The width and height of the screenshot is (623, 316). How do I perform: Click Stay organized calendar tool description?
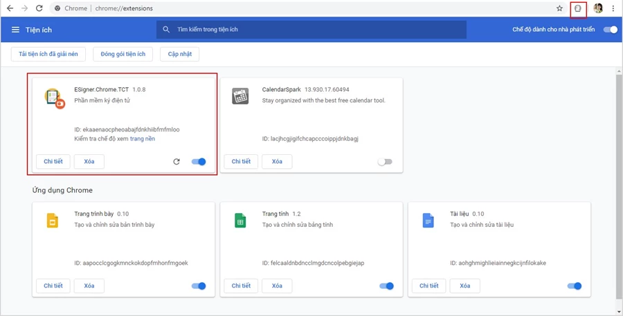[x=324, y=100]
